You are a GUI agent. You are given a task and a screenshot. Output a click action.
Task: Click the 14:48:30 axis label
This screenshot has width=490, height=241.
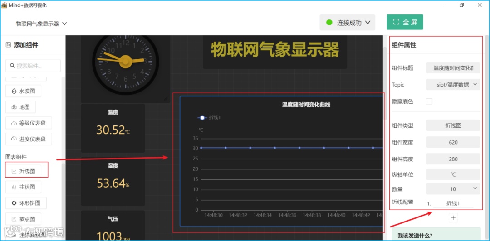click(x=213, y=215)
